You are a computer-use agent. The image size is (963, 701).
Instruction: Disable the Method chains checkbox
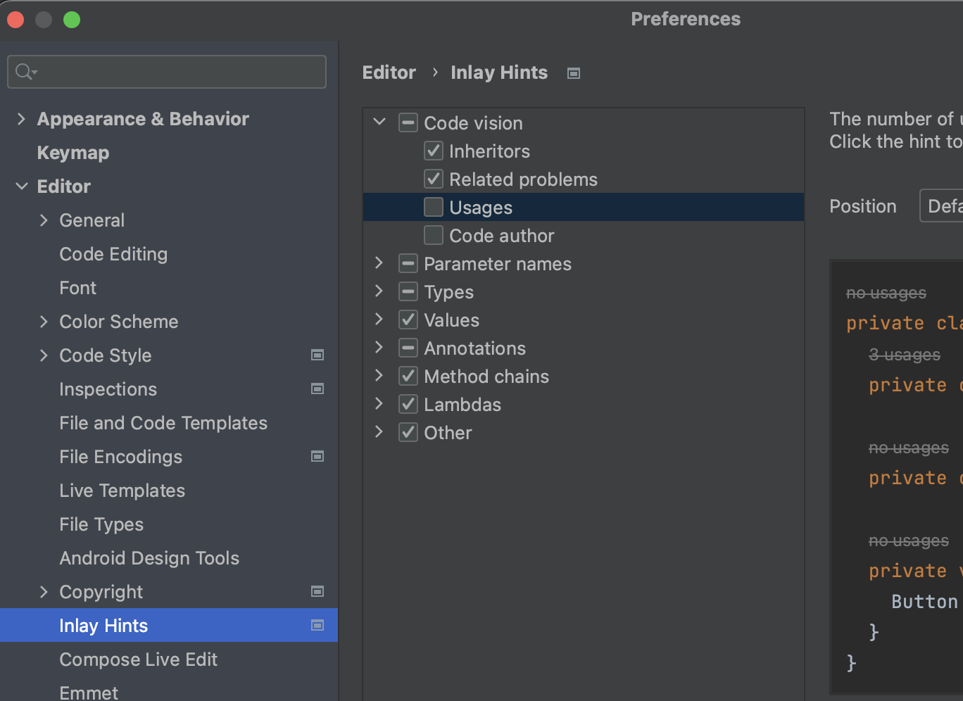point(408,377)
